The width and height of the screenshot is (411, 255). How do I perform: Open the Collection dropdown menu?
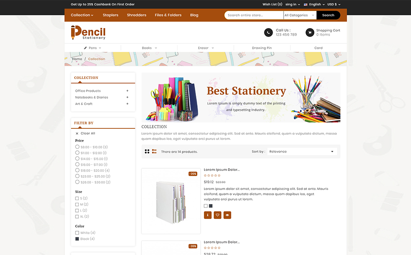coord(82,15)
